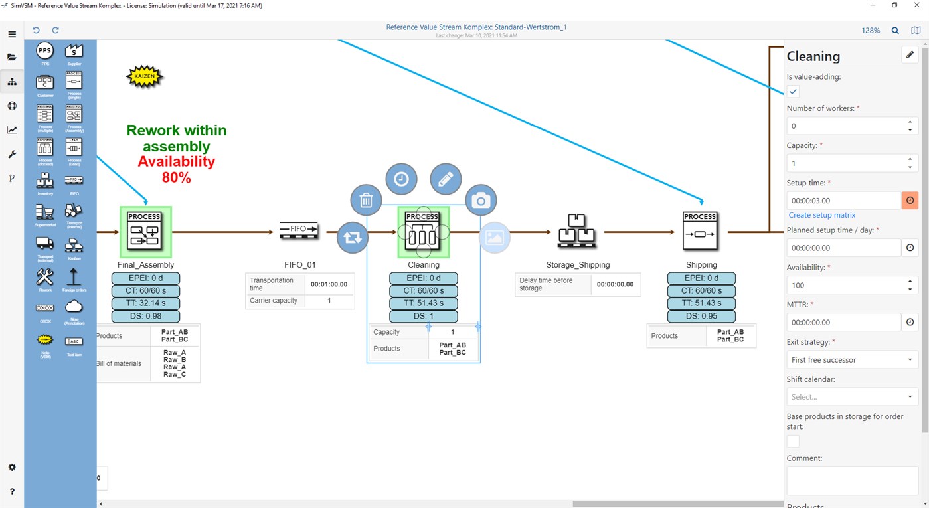Select the FIFO stencil icon
929x508 pixels.
point(74,179)
